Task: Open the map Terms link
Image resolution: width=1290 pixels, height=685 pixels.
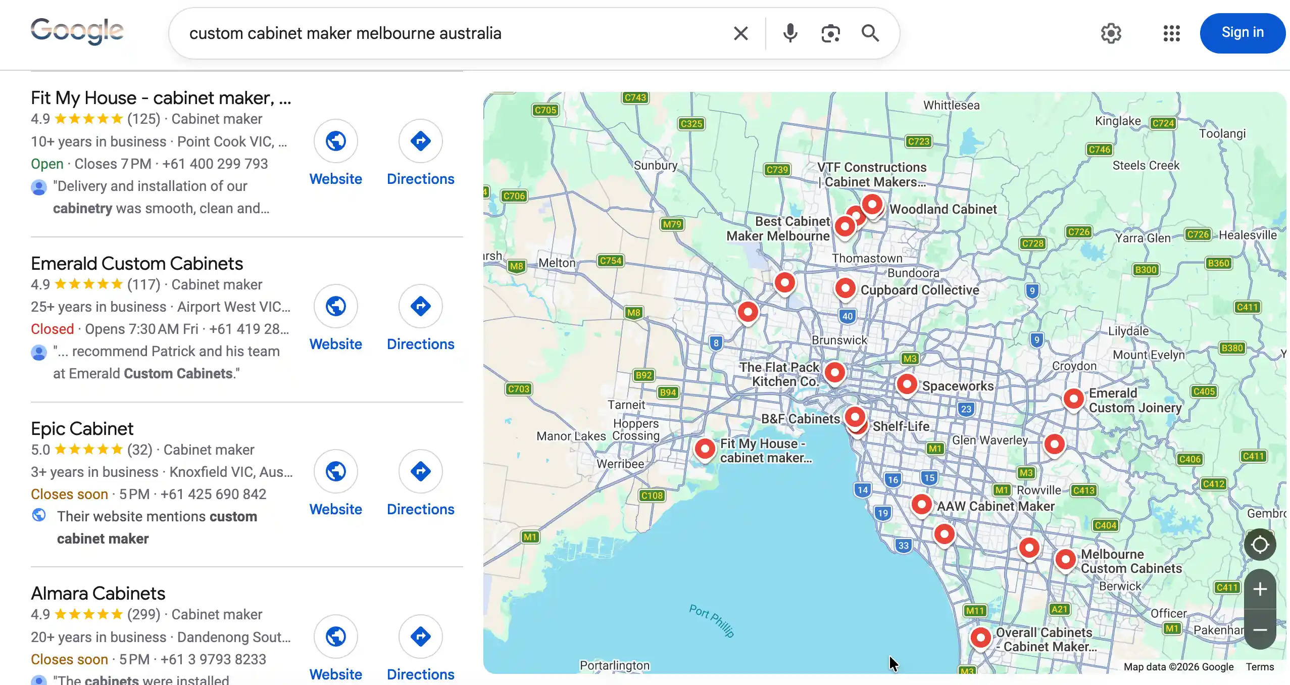Action: [x=1260, y=667]
